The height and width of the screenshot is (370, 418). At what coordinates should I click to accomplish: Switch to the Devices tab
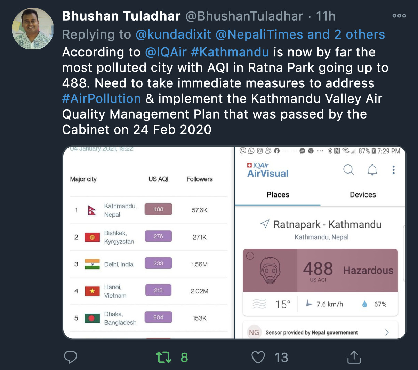363,195
